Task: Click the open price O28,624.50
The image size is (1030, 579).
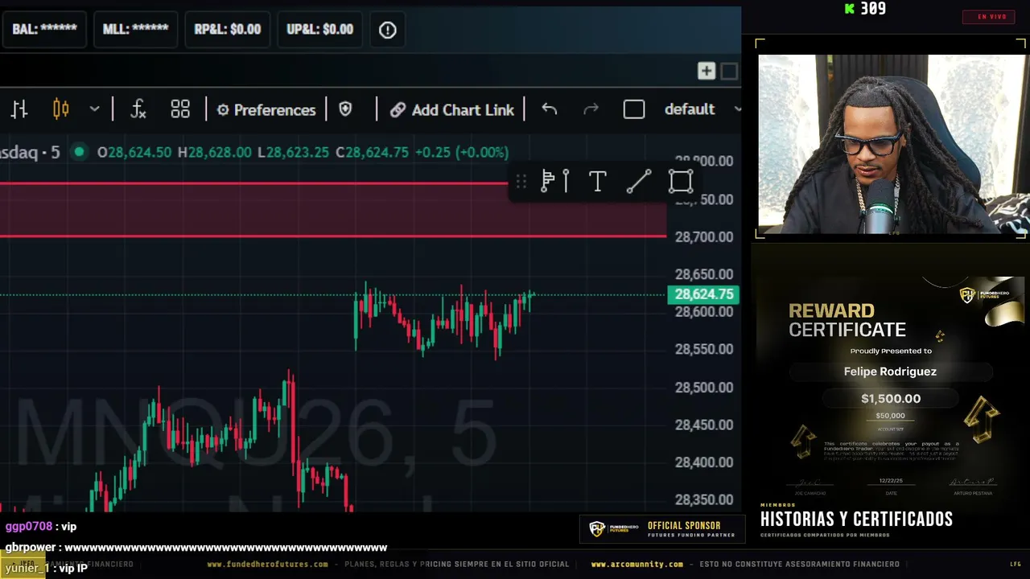Action: pyautogui.click(x=134, y=152)
